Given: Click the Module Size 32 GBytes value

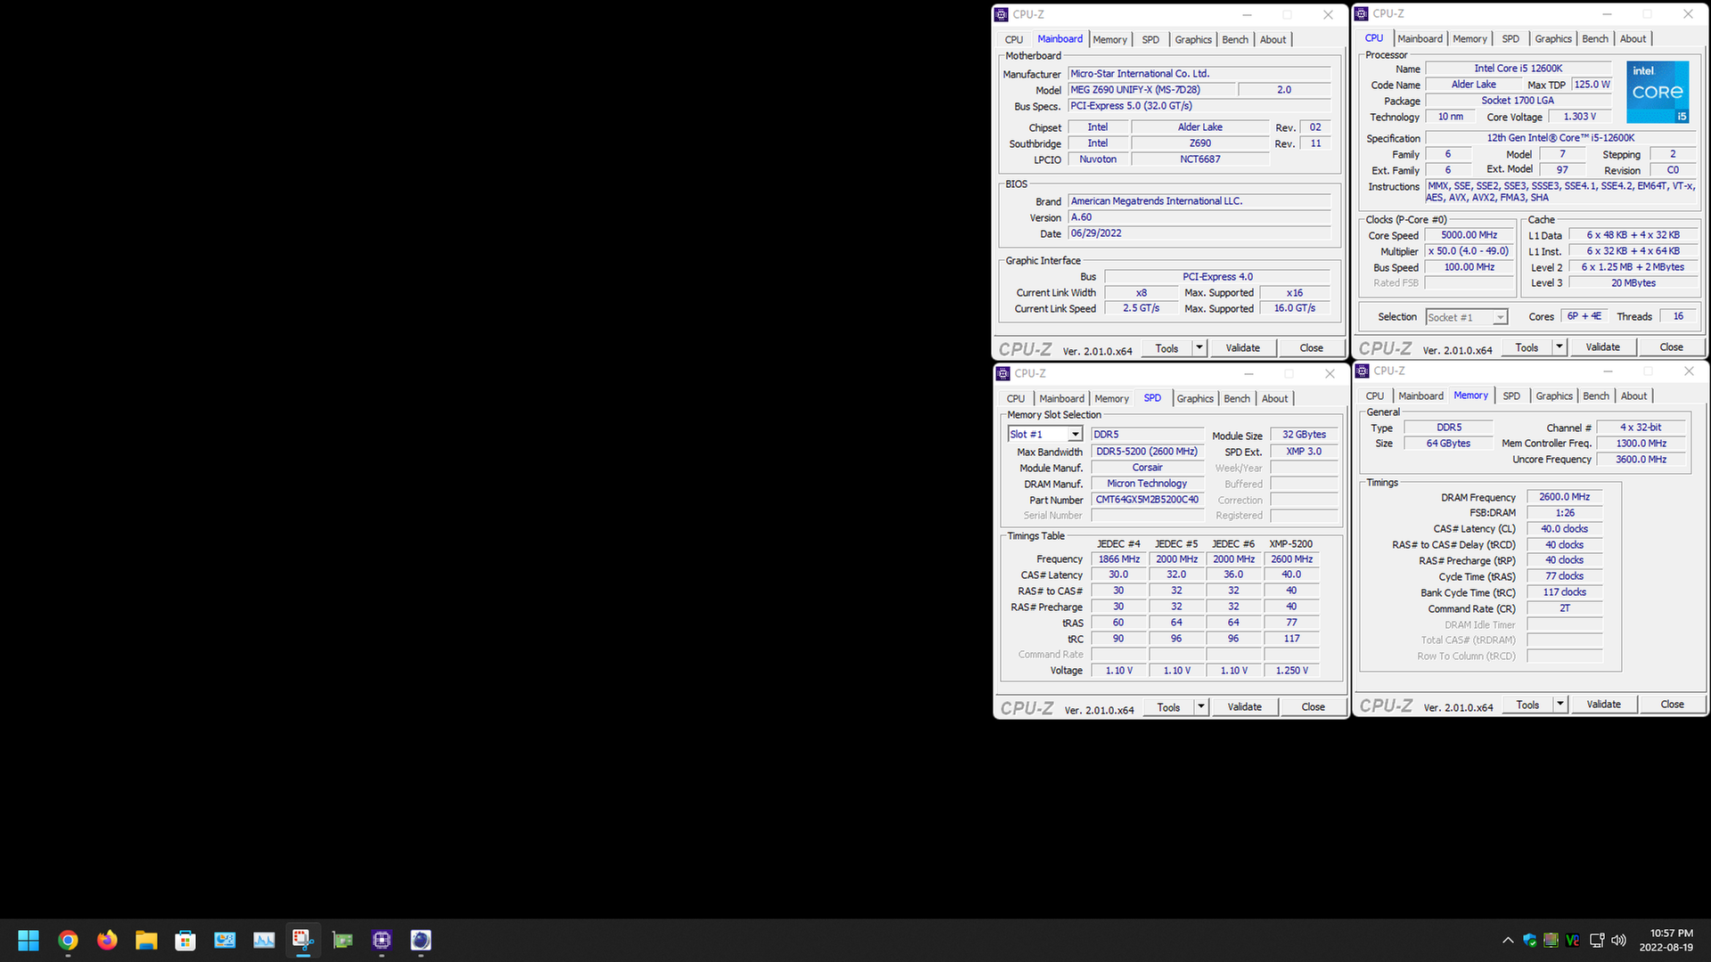Looking at the screenshot, I should (1304, 434).
